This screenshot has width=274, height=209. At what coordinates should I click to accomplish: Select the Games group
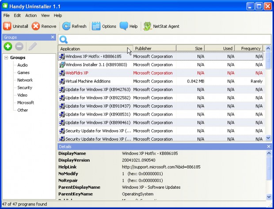(23, 72)
